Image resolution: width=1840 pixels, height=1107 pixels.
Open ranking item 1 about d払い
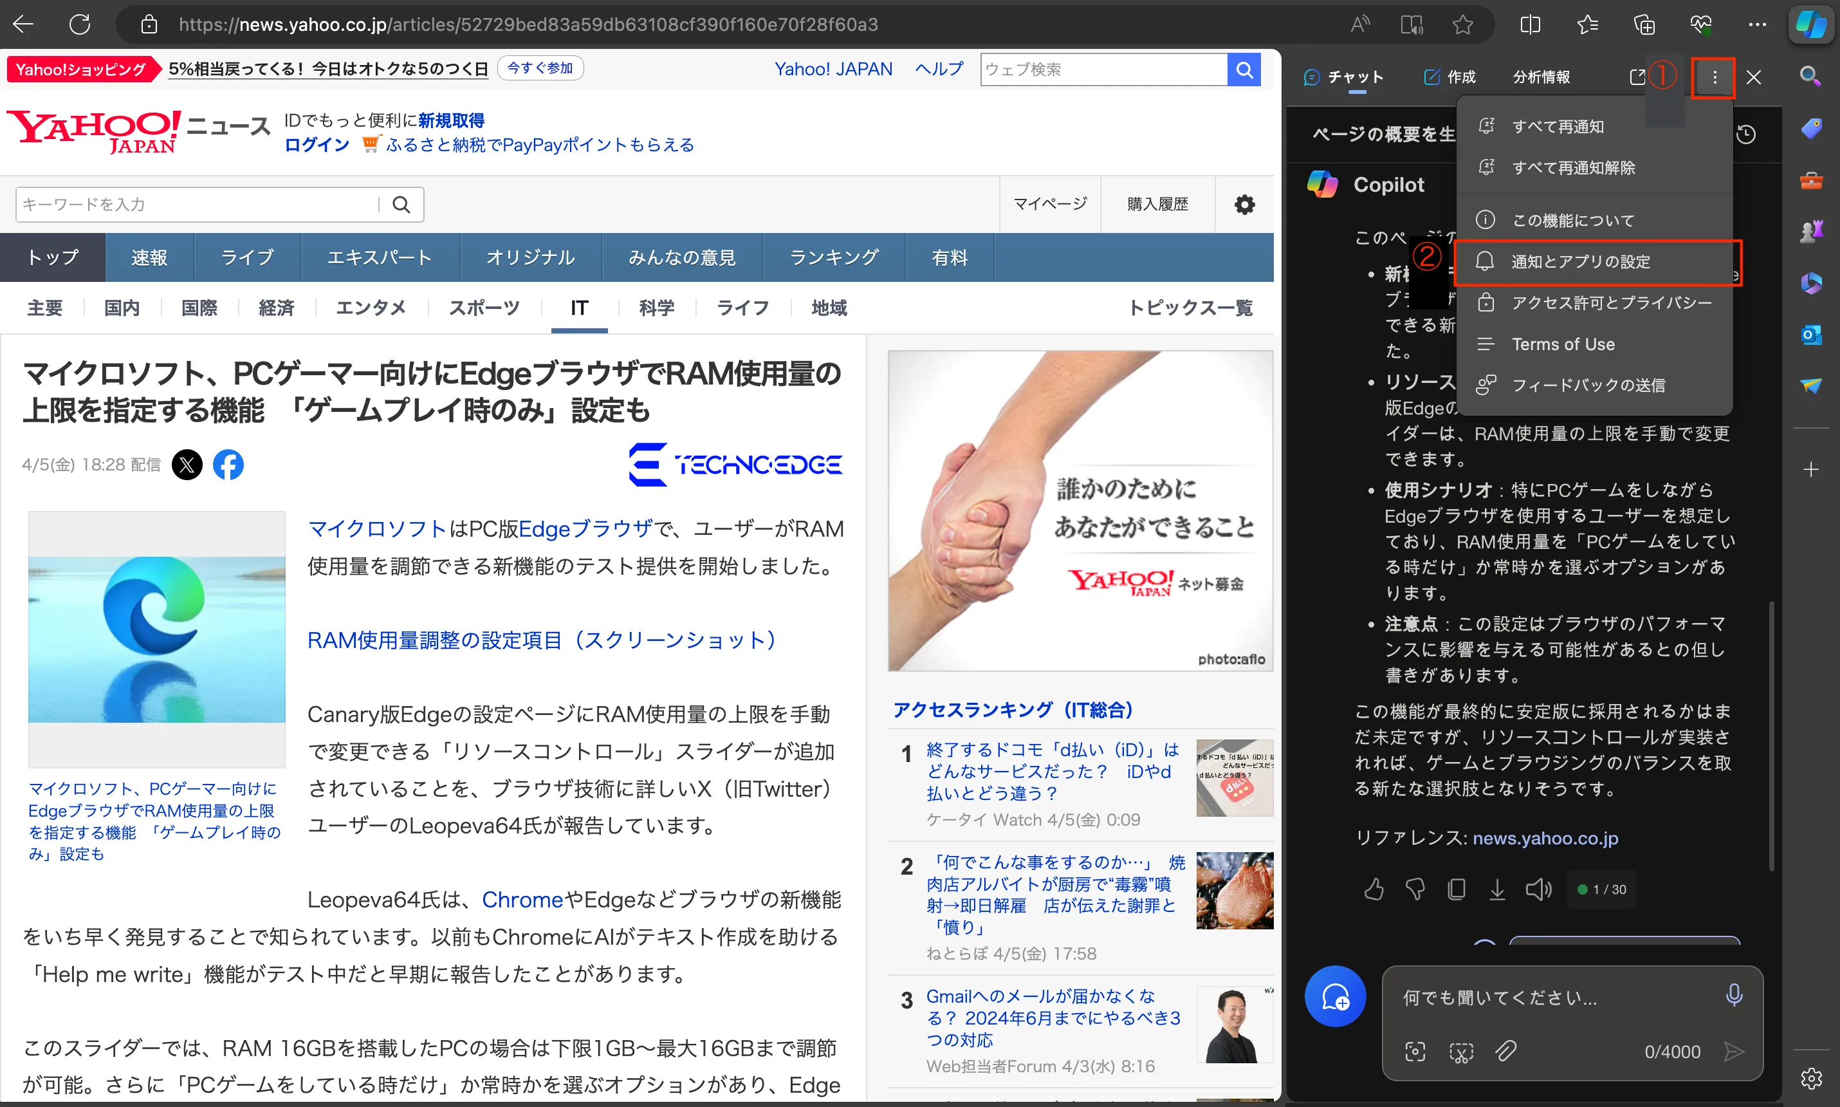[1052, 771]
